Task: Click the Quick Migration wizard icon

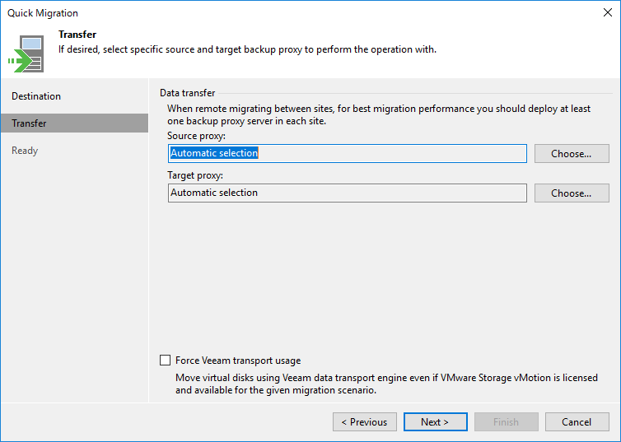Action: [26, 52]
